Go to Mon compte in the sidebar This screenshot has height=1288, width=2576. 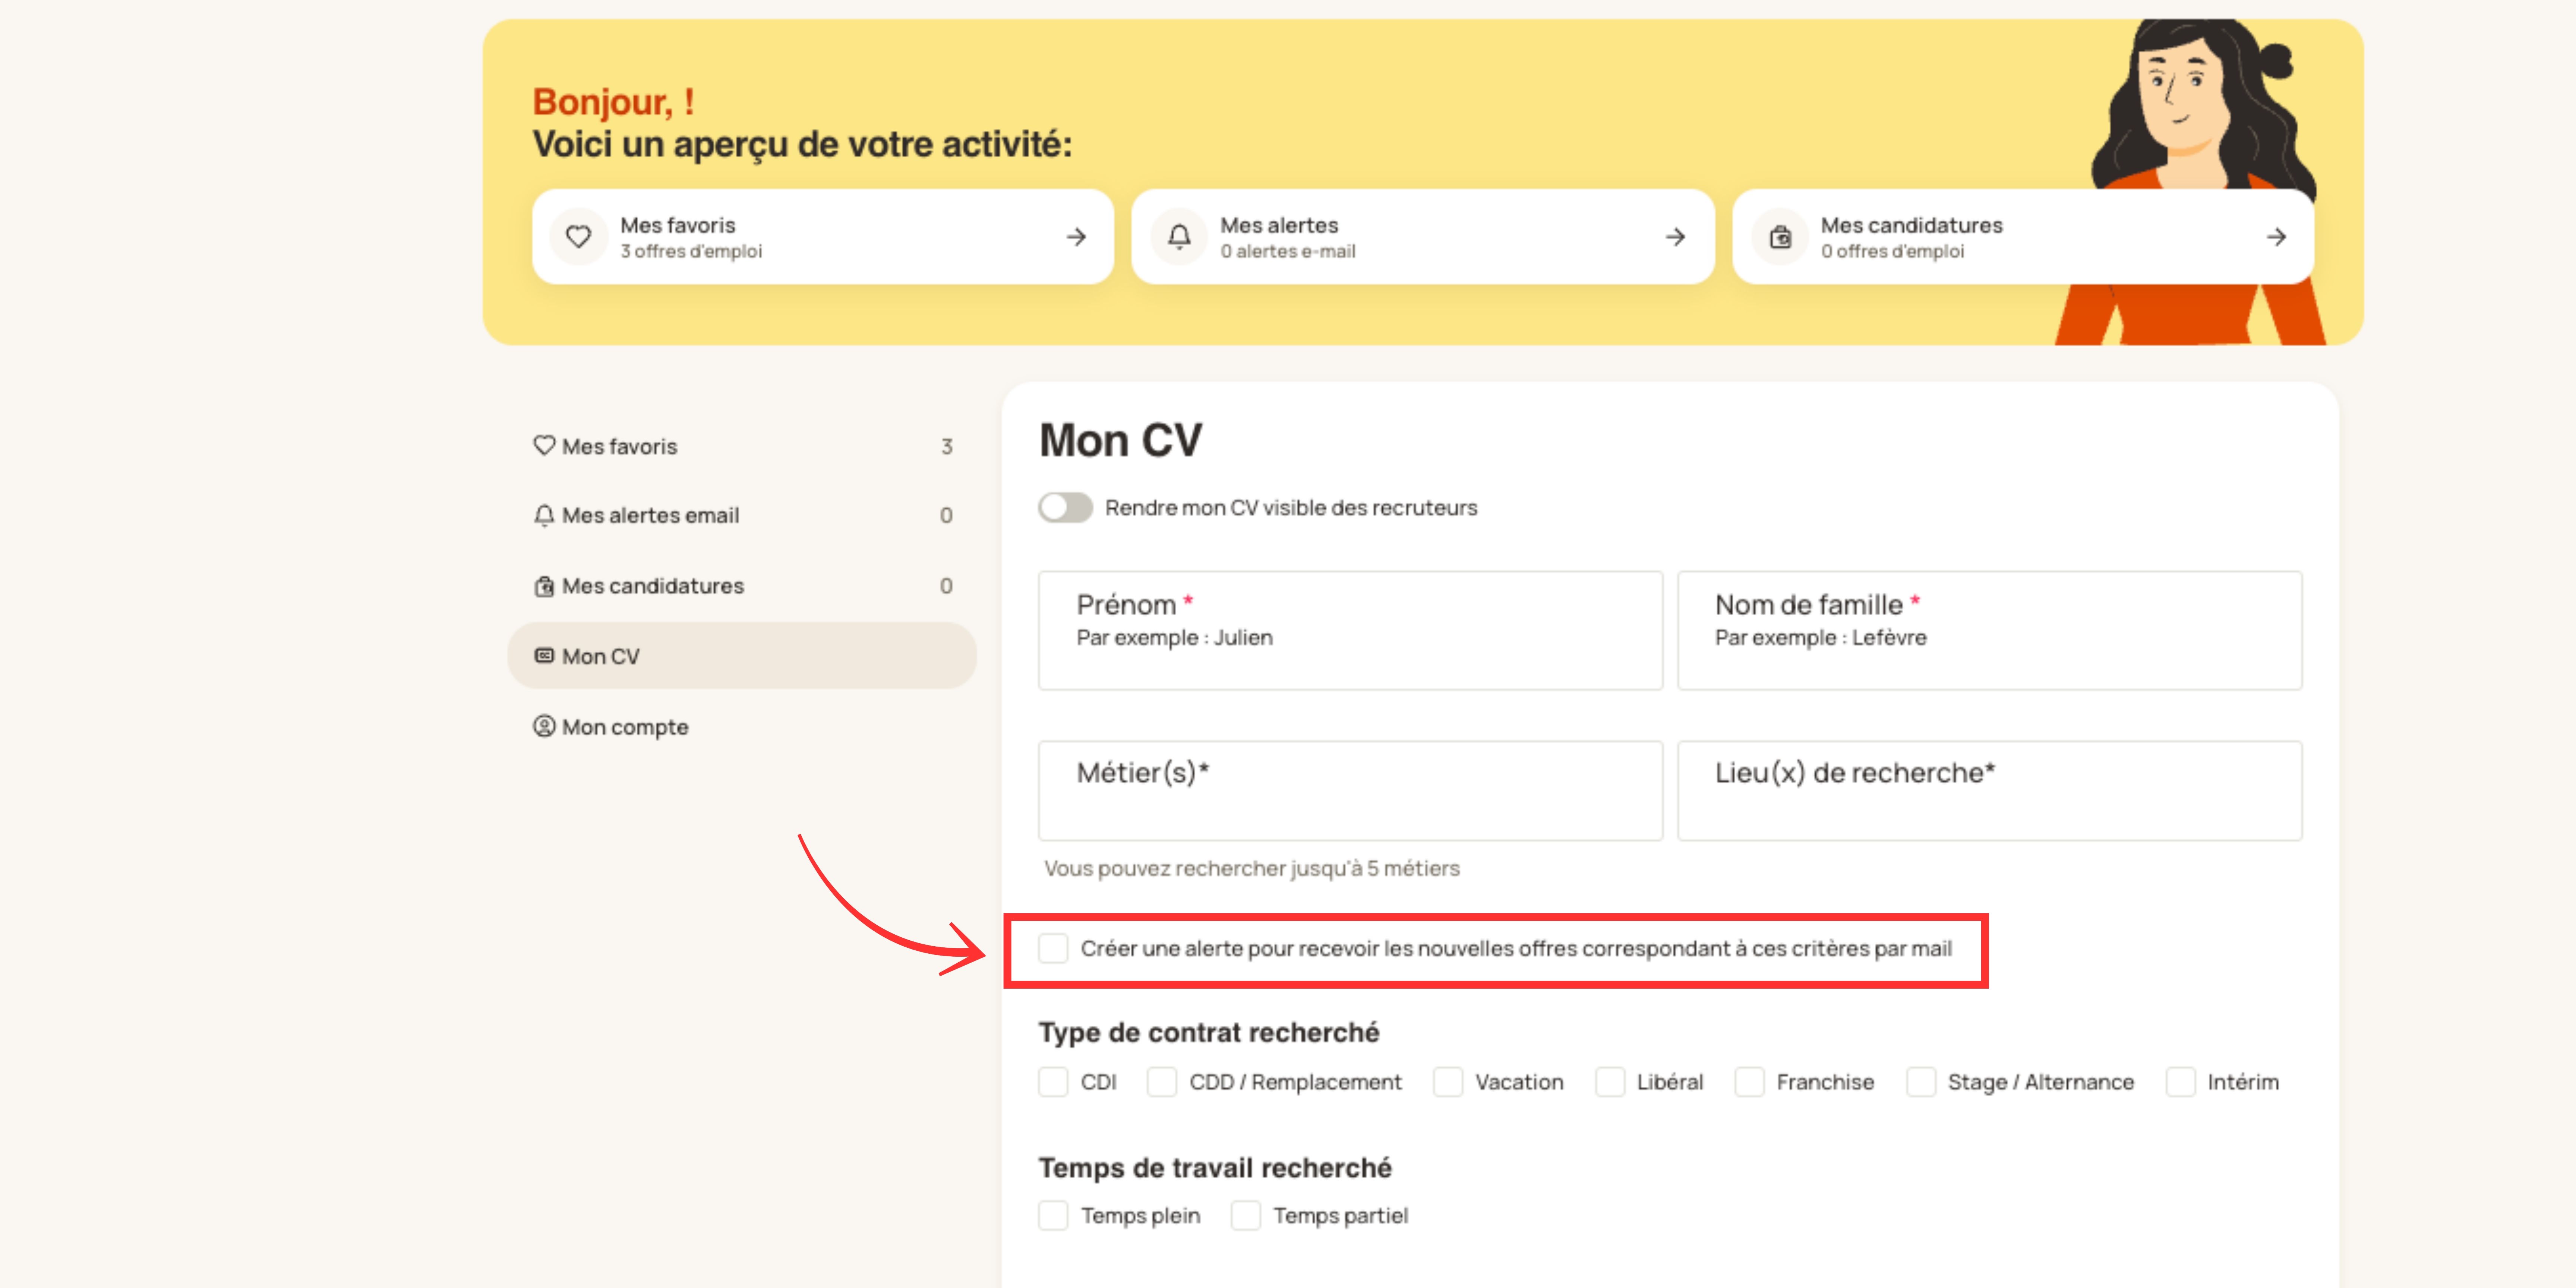click(742, 727)
